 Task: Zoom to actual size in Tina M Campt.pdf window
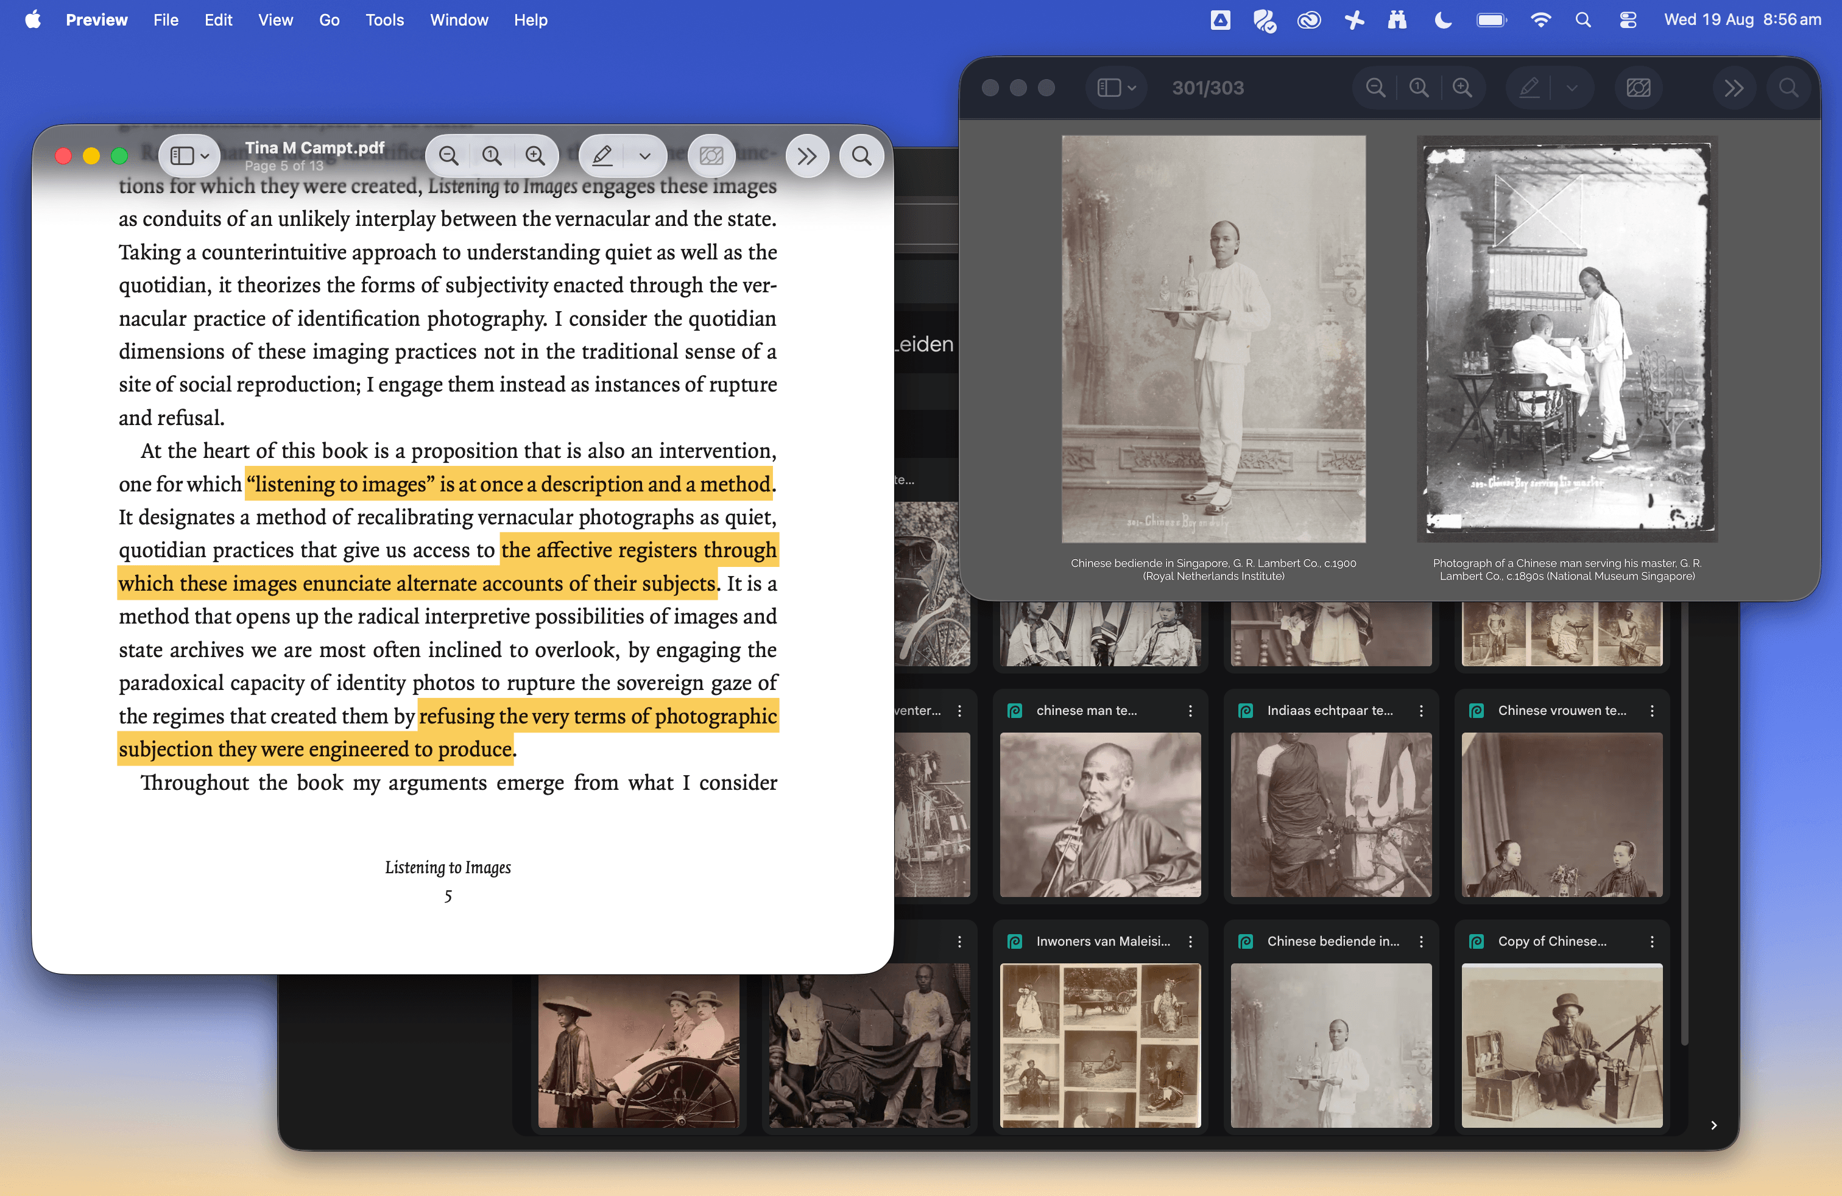[492, 155]
